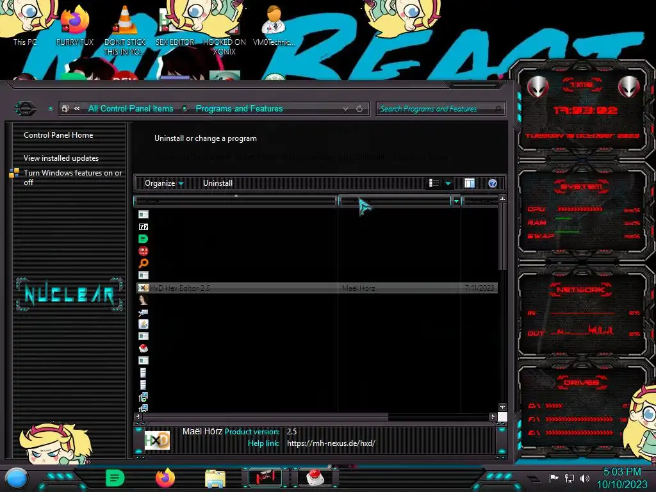Select HxD Hex Editor 2.5 row
The image size is (656, 492).
(x=316, y=288)
